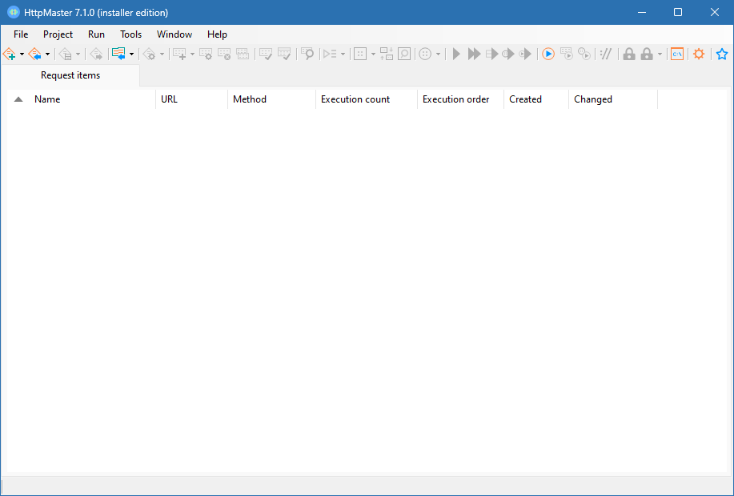Click the greyed Export project arrow icon
734x496 pixels.
(96, 54)
